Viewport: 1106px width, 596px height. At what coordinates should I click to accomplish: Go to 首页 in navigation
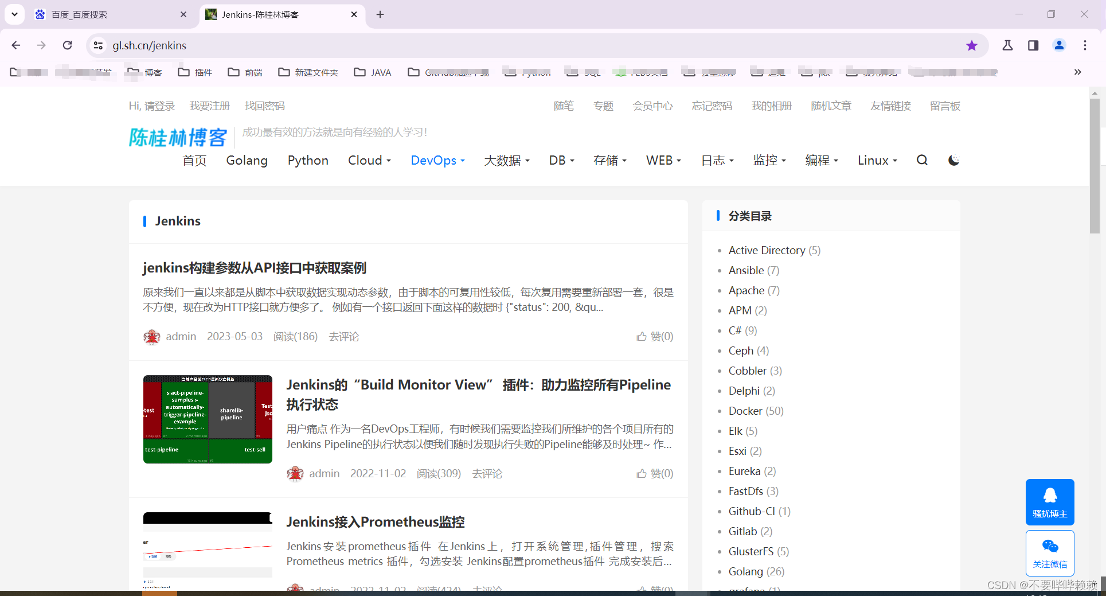194,161
